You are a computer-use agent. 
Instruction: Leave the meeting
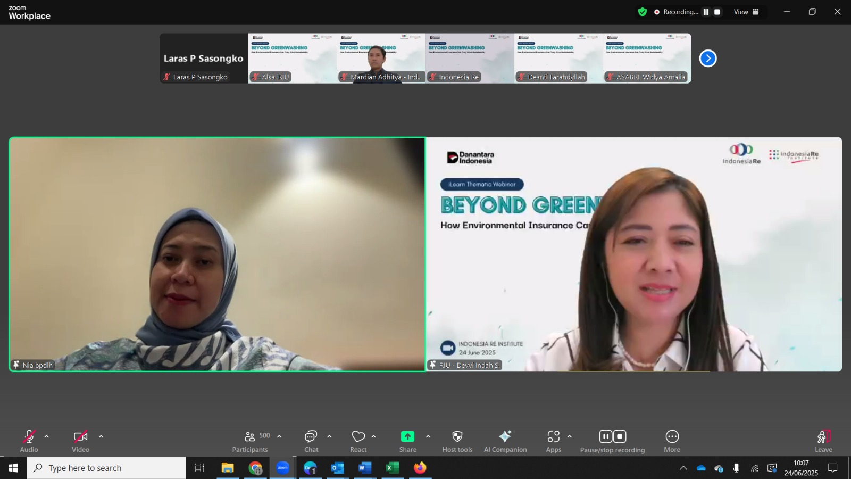(x=823, y=441)
